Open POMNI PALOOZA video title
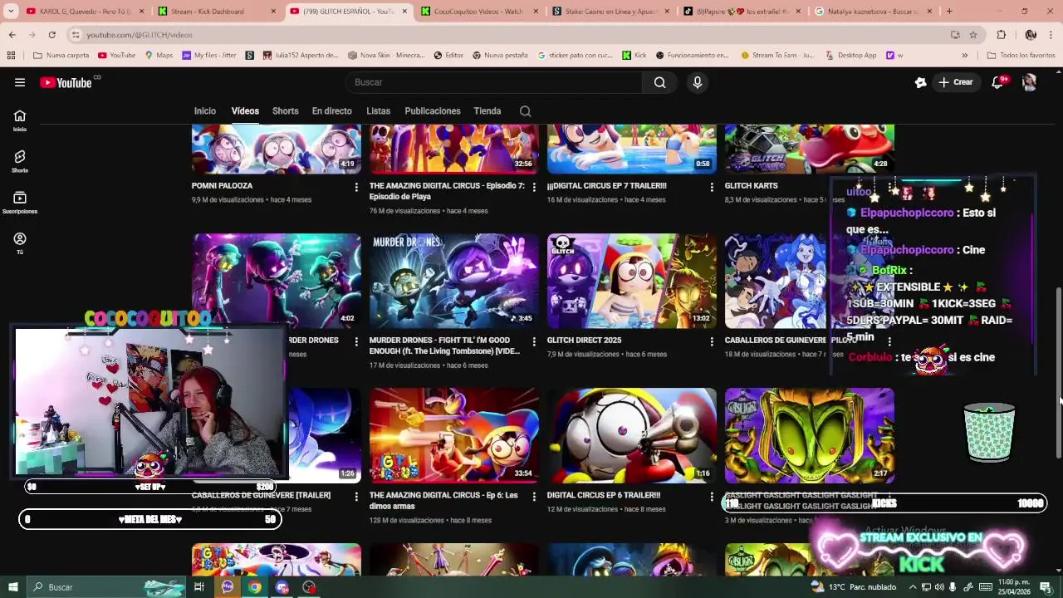This screenshot has width=1063, height=598. [222, 186]
